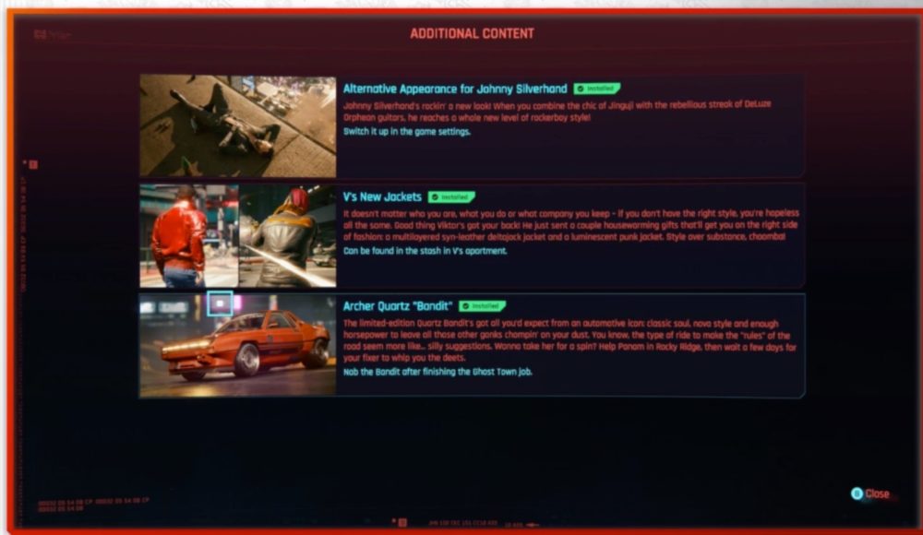
Task: Click the V's New Jackets description paragraph
Action: (571, 225)
